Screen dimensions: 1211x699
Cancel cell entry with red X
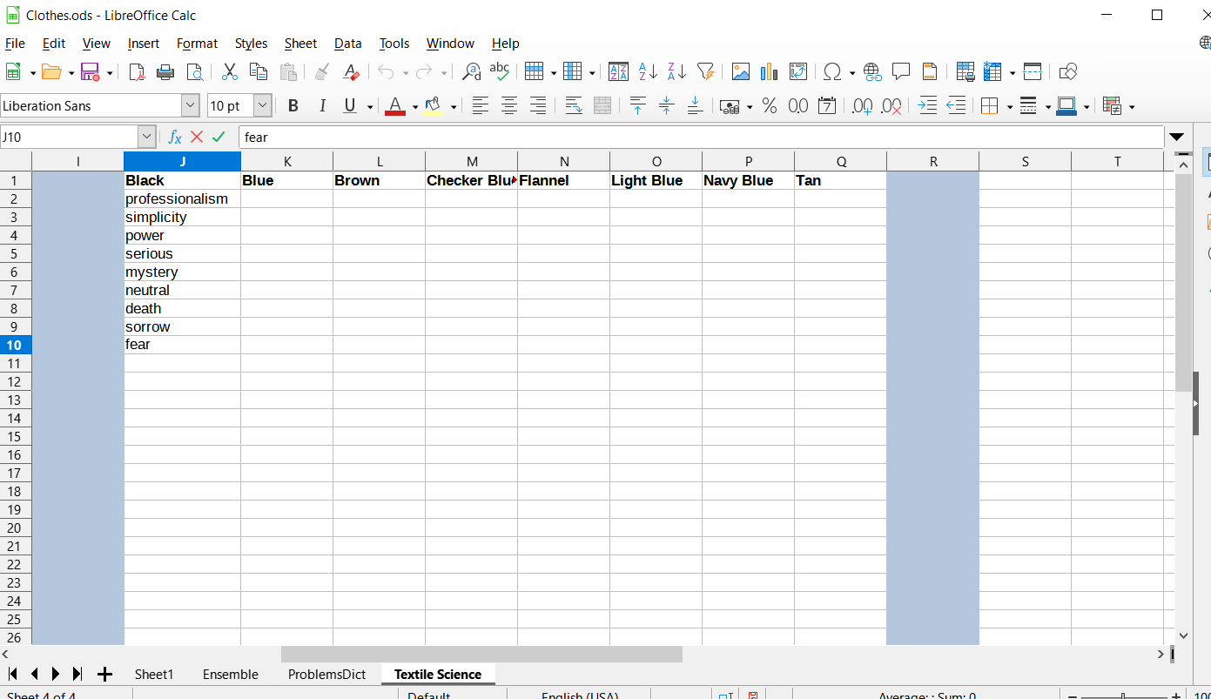pos(197,138)
